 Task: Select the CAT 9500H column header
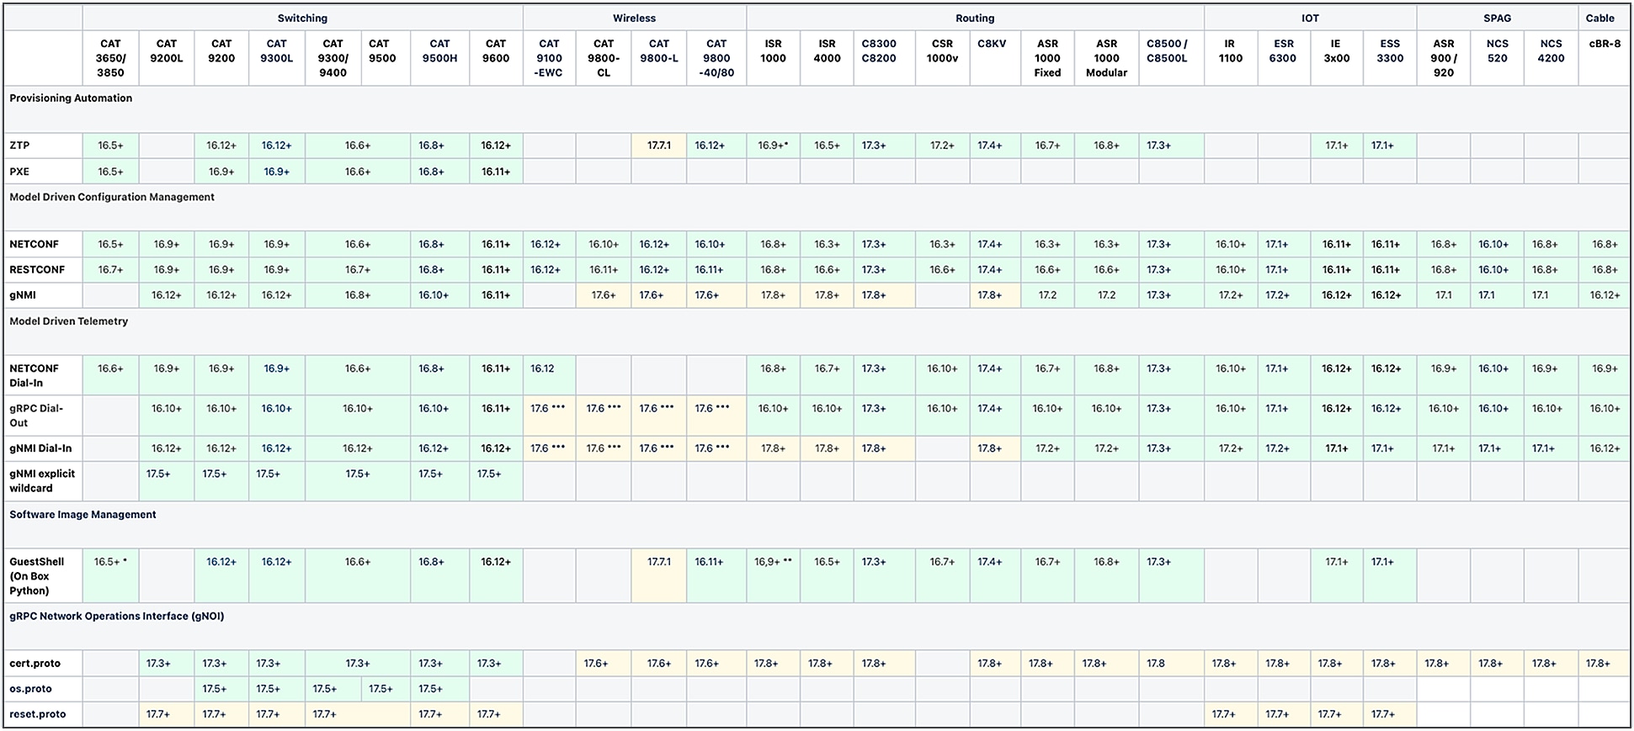439,58
